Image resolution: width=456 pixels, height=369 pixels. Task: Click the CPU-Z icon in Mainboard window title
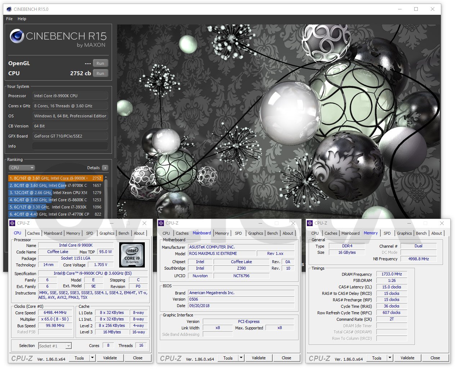[x=161, y=223]
